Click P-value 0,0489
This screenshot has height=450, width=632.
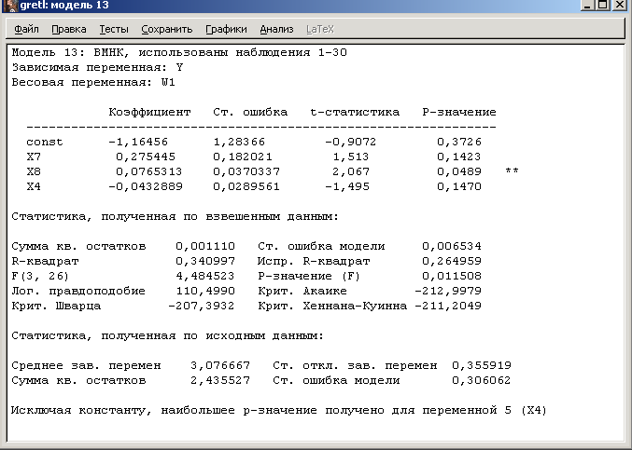[x=459, y=171]
